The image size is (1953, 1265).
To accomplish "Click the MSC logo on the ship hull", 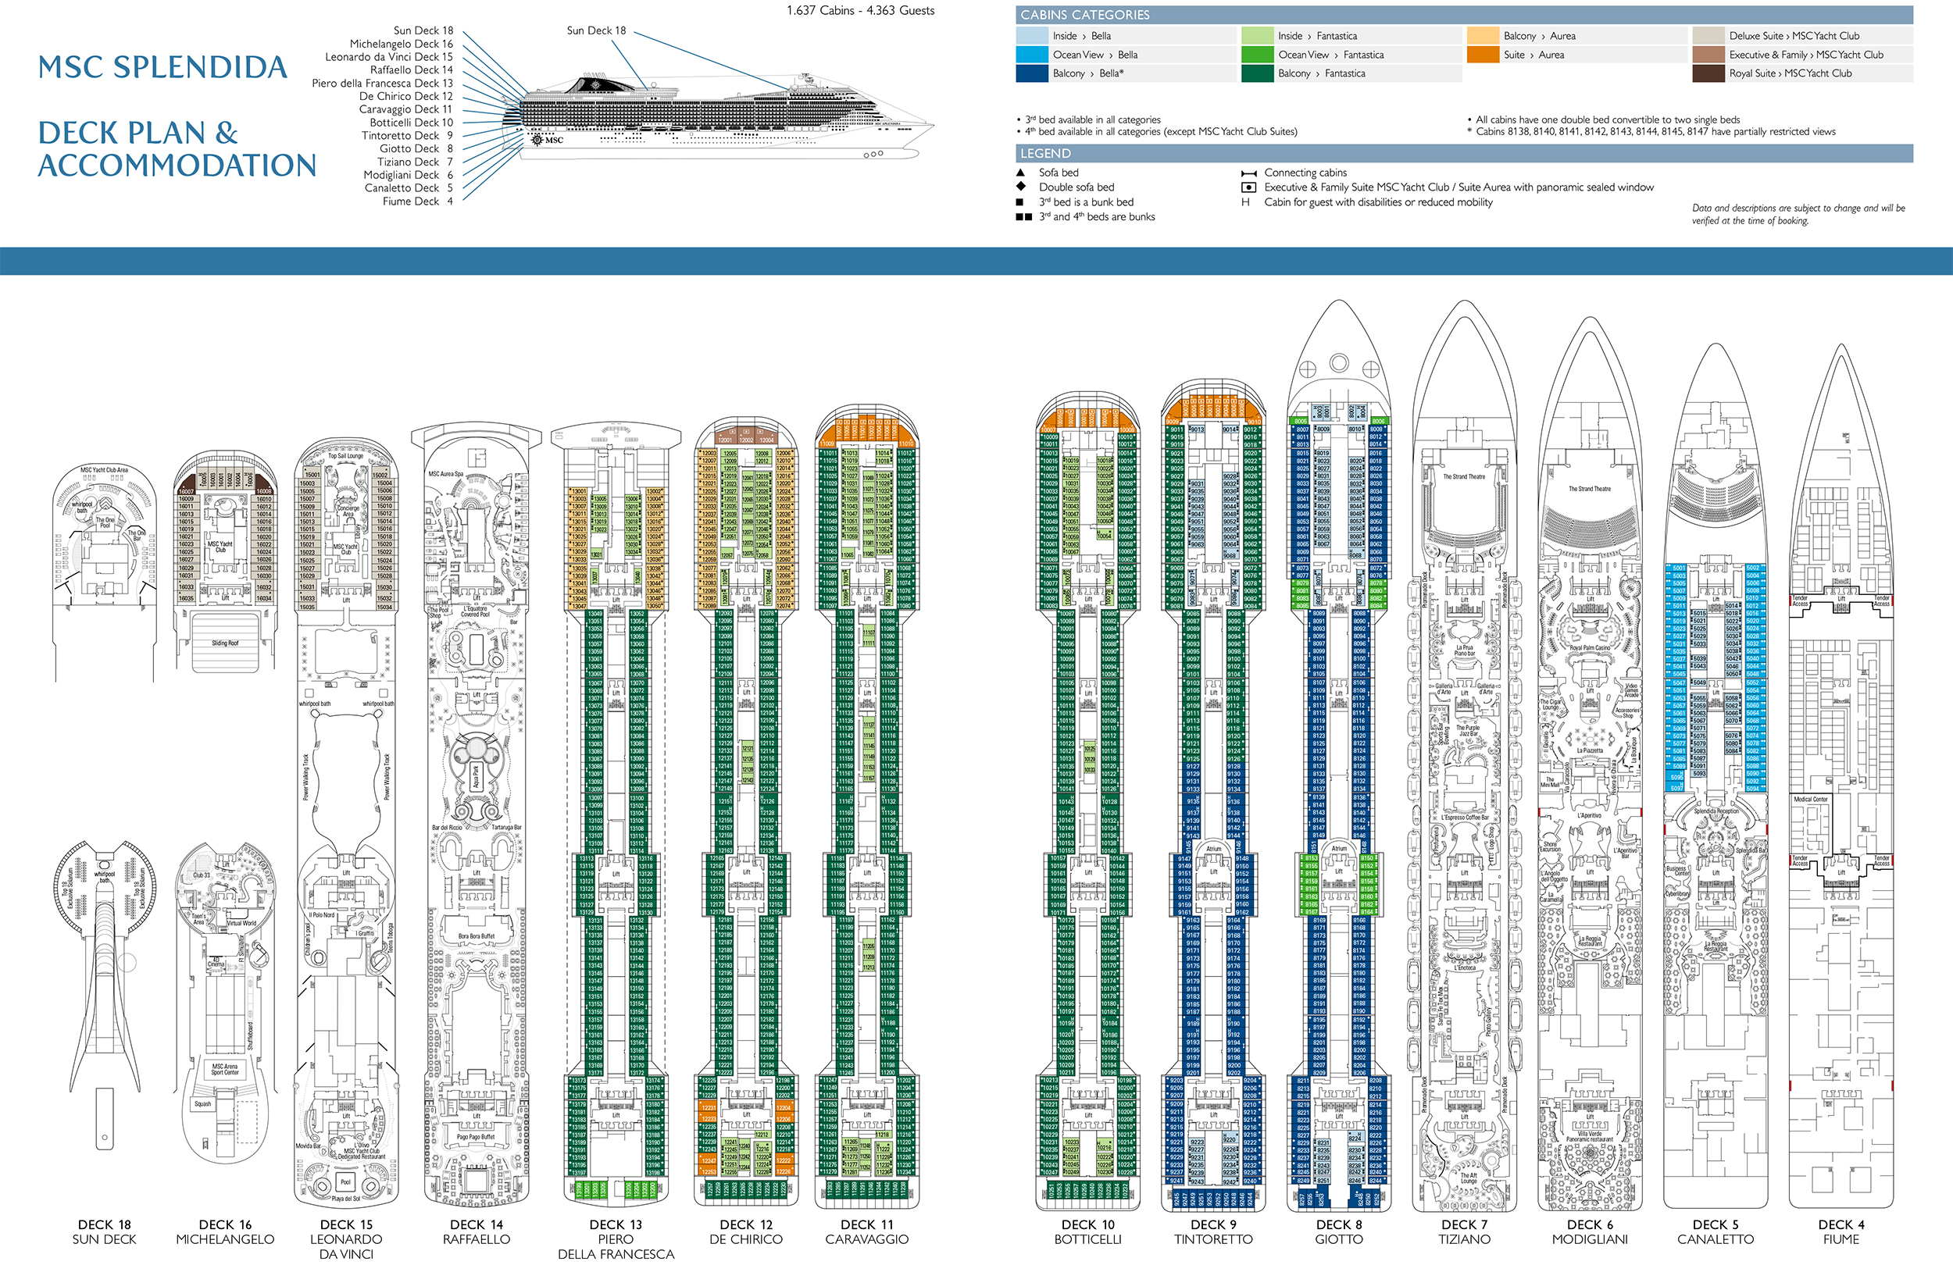I will pos(548,140).
